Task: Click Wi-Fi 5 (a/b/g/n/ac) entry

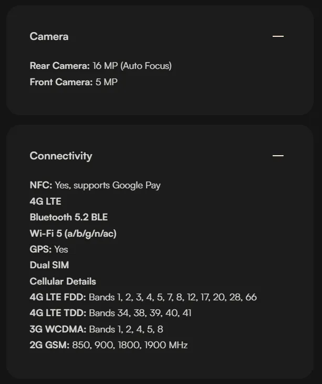Action: tap(73, 234)
